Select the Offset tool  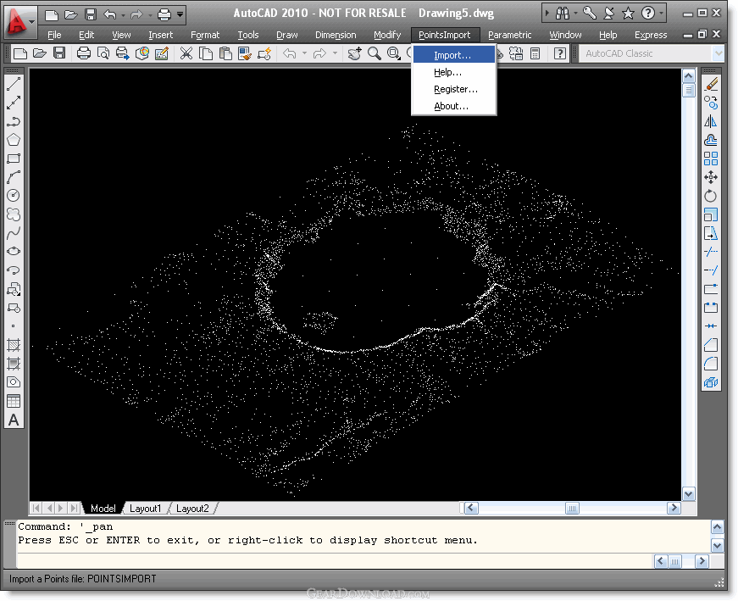(711, 140)
